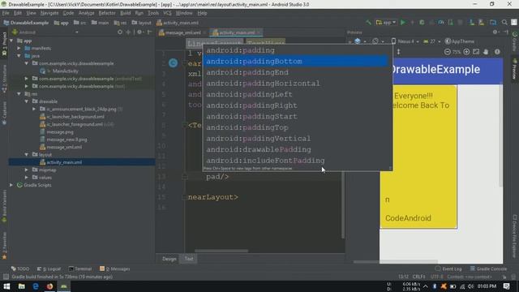Select android:paddingBottom suggestion
The image size is (519, 292).
[295, 62]
